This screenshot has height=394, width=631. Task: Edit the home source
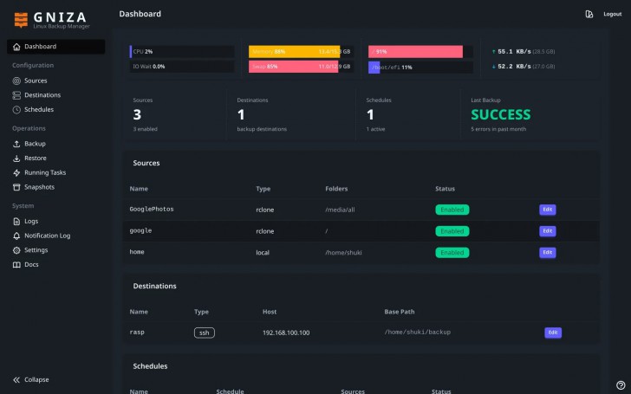point(547,253)
